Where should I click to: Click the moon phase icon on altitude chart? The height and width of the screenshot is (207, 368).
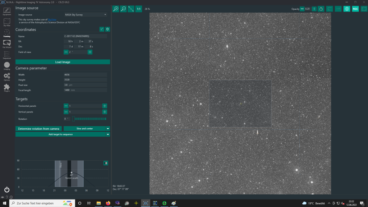coord(106,163)
